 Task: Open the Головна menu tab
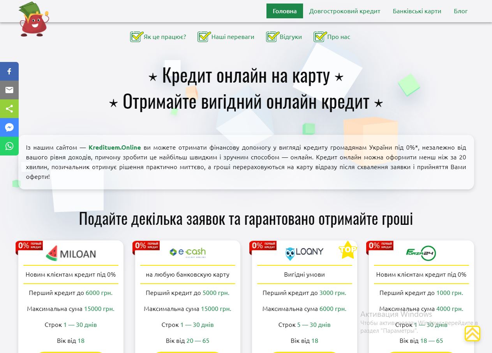coord(285,11)
